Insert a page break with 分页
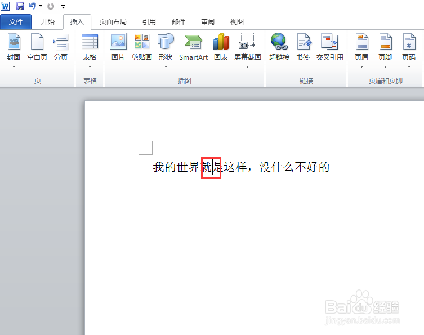 [61, 47]
